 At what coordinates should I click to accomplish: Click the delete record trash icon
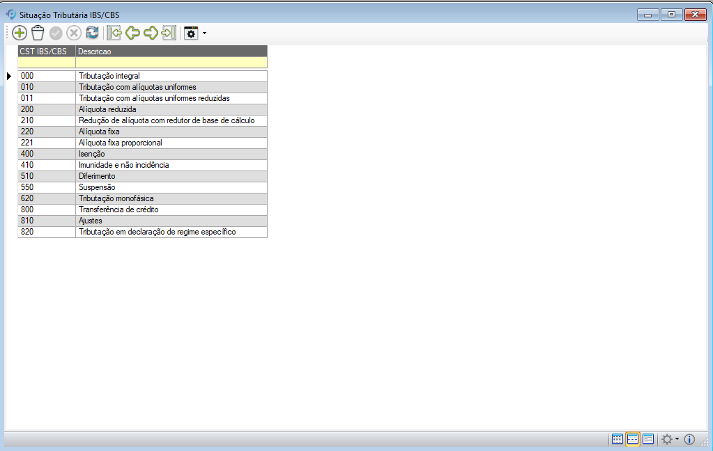tap(38, 33)
